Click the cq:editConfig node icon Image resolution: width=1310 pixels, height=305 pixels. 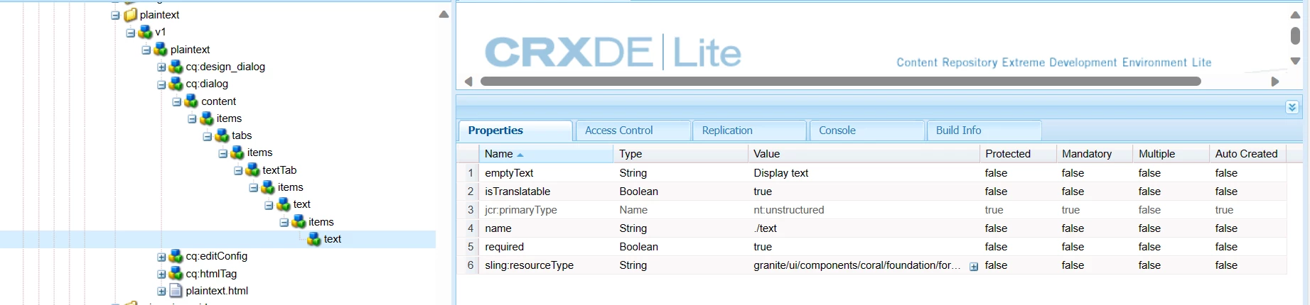click(176, 256)
